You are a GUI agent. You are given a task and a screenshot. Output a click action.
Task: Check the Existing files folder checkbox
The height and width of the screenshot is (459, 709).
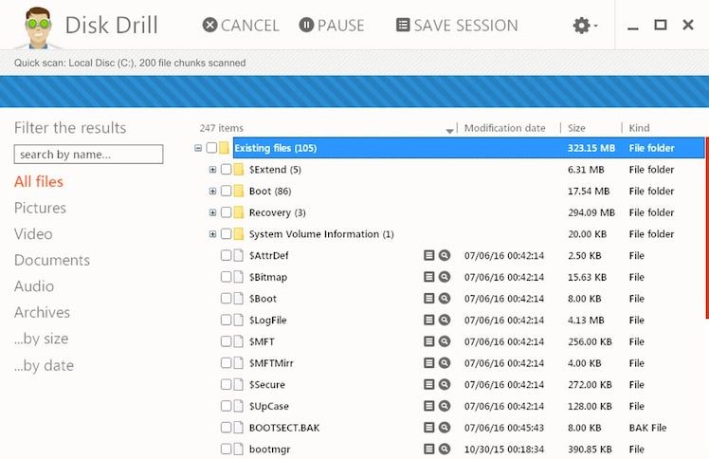211,149
